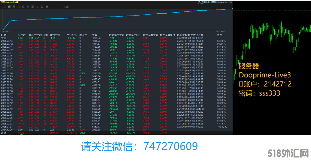Open the 轨迹 trajectory tab

(x=67, y=7)
